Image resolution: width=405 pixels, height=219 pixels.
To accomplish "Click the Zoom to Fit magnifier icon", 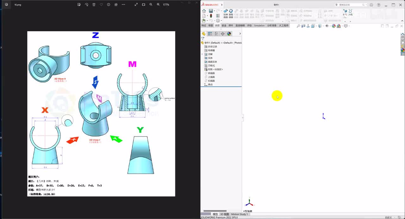I will [x=298, y=26].
